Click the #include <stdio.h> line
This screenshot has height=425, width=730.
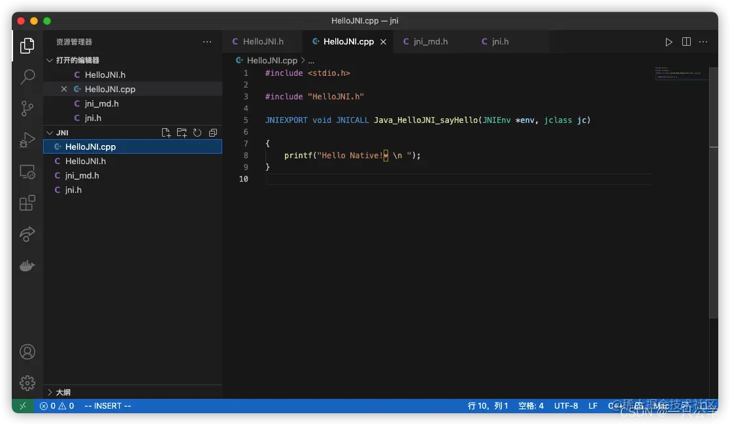tap(307, 73)
